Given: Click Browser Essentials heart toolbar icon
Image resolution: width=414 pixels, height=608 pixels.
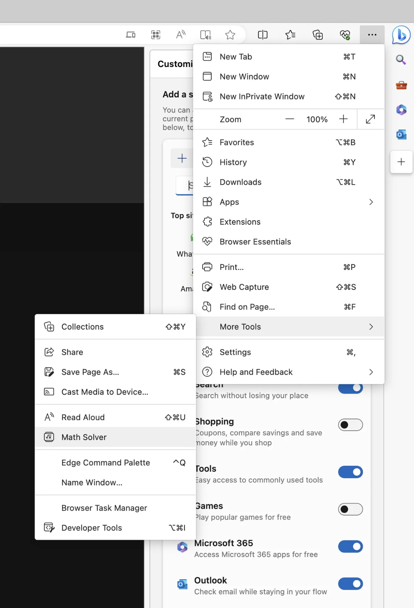Looking at the screenshot, I should [x=345, y=35].
